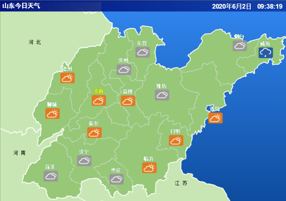Open the 枣庄 cloudy weather icon
The image size is (286, 201).
[x=117, y=179]
